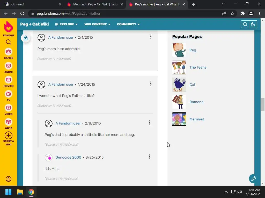
Task: Bookmark this page with the star icon
Action: 232,13
